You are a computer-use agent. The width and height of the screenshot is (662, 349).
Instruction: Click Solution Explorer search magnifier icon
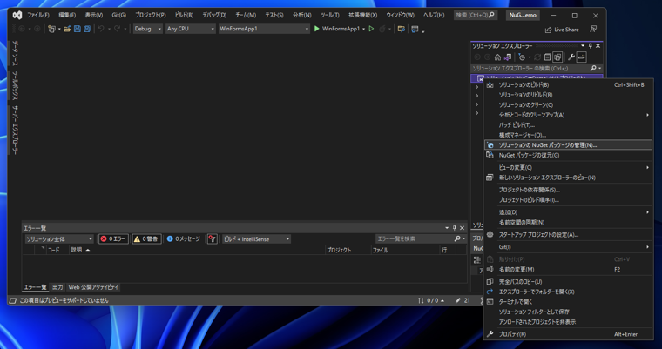593,69
